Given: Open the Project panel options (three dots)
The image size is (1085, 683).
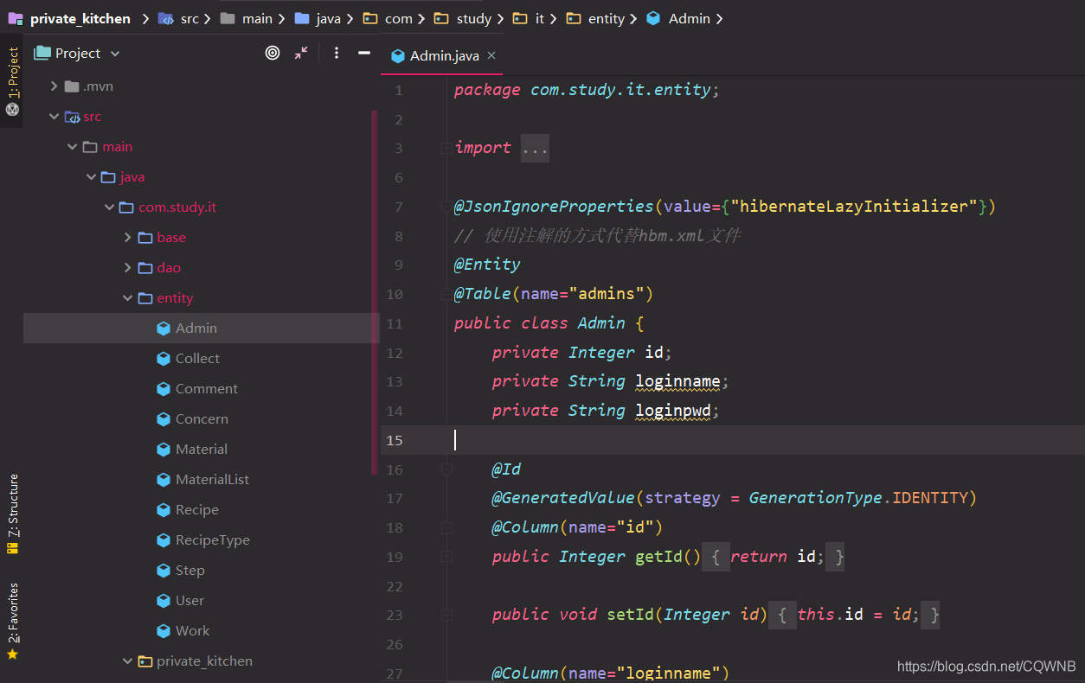Looking at the screenshot, I should (337, 53).
